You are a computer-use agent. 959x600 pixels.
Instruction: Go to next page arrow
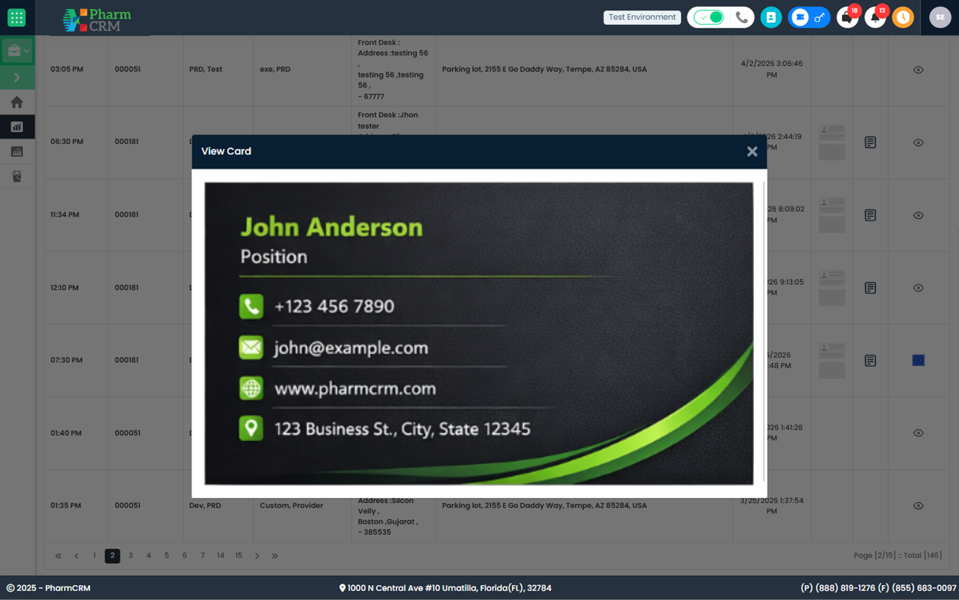tap(257, 556)
